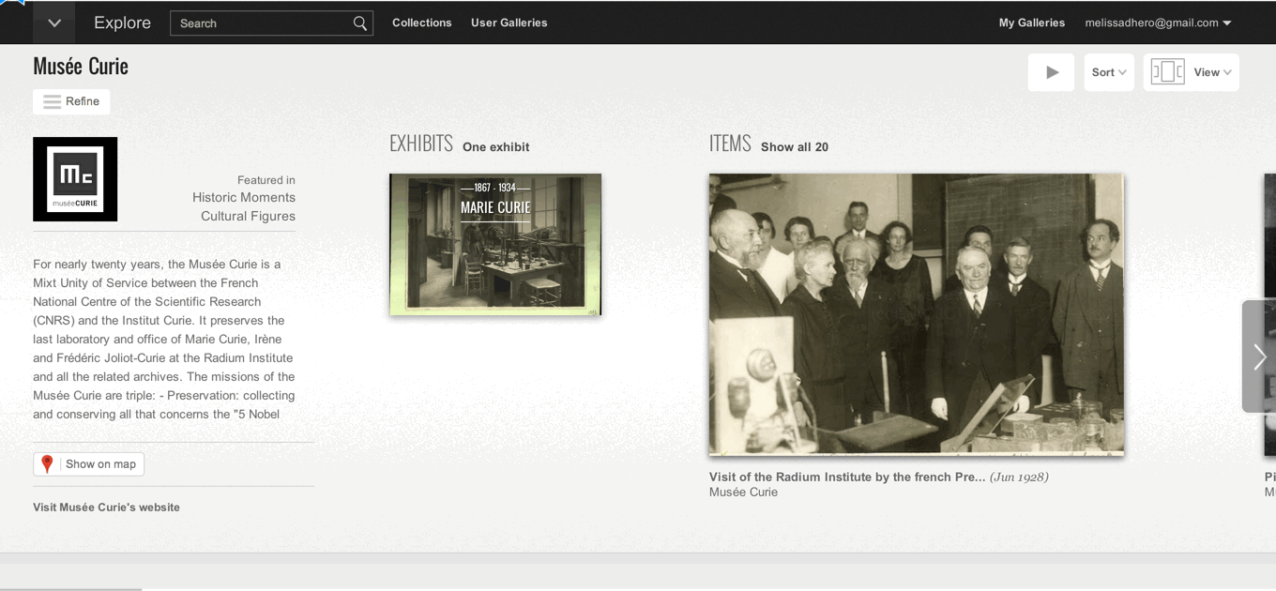The width and height of the screenshot is (1276, 591).
Task: Open the melissadhero@gmail.com account dropdown
Action: [x=1158, y=23]
